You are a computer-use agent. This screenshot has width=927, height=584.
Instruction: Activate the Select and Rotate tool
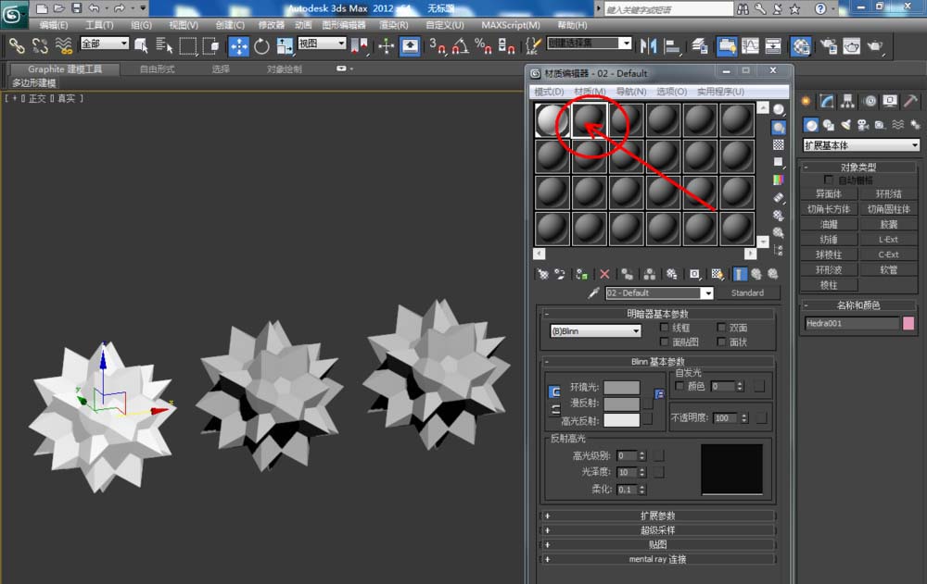(261, 46)
